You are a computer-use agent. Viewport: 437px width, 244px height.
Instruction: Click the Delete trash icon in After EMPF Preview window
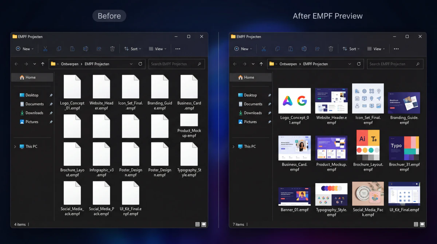pos(331,49)
